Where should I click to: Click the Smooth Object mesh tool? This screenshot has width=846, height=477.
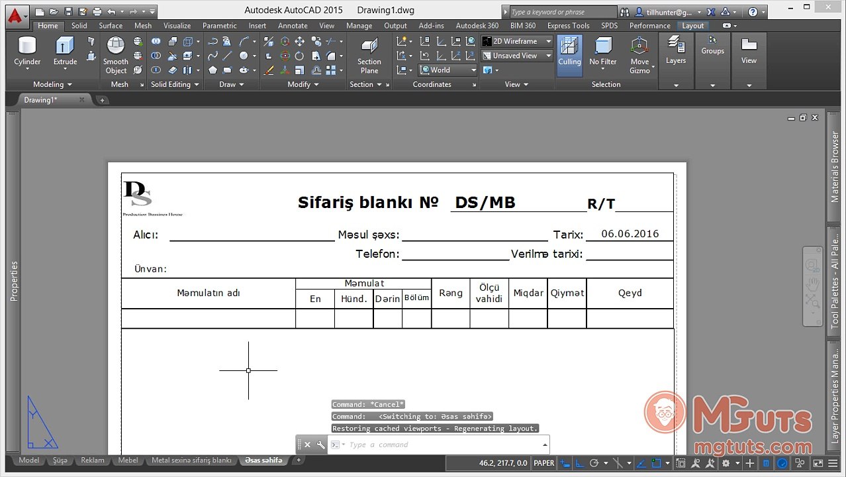coord(116,55)
